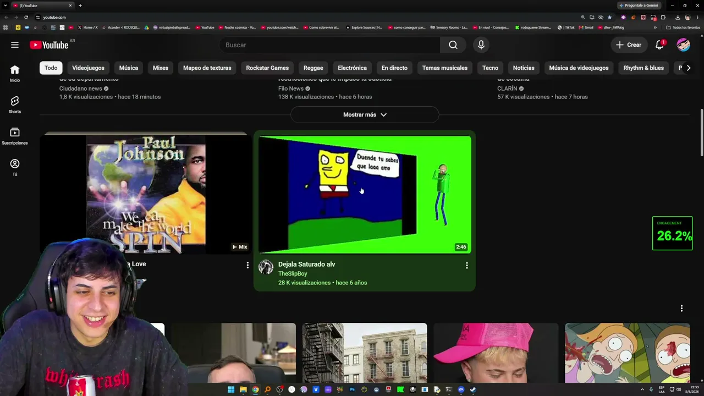Image resolution: width=704 pixels, height=396 pixels.
Task: Open the Gmail bookmark
Action: 586,28
